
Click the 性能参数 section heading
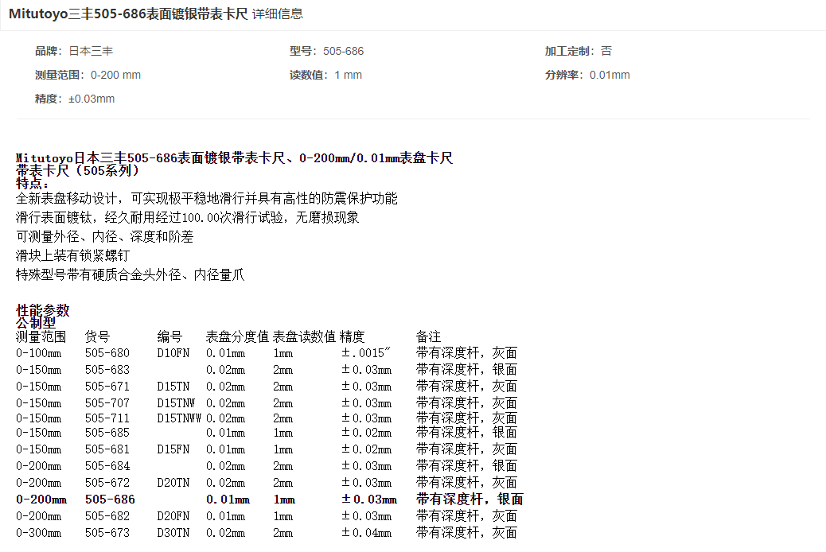[43, 310]
